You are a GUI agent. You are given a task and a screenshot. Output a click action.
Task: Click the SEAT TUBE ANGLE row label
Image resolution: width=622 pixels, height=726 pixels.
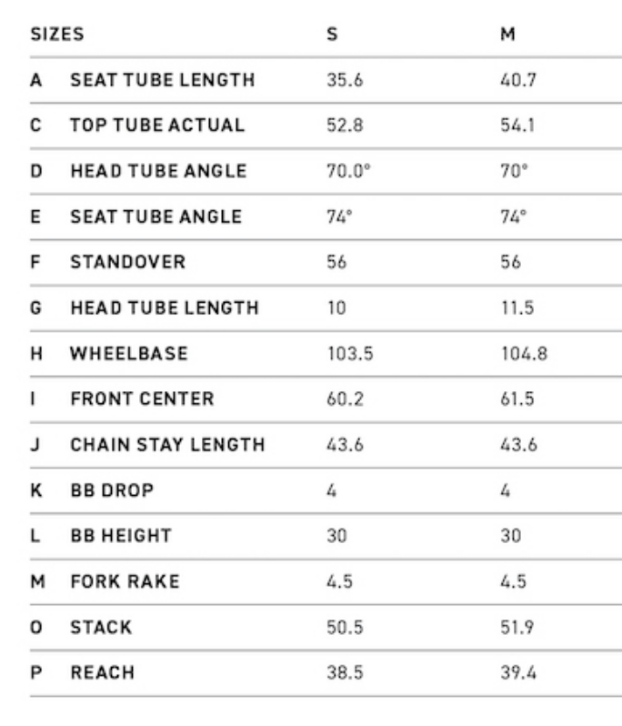tap(156, 217)
